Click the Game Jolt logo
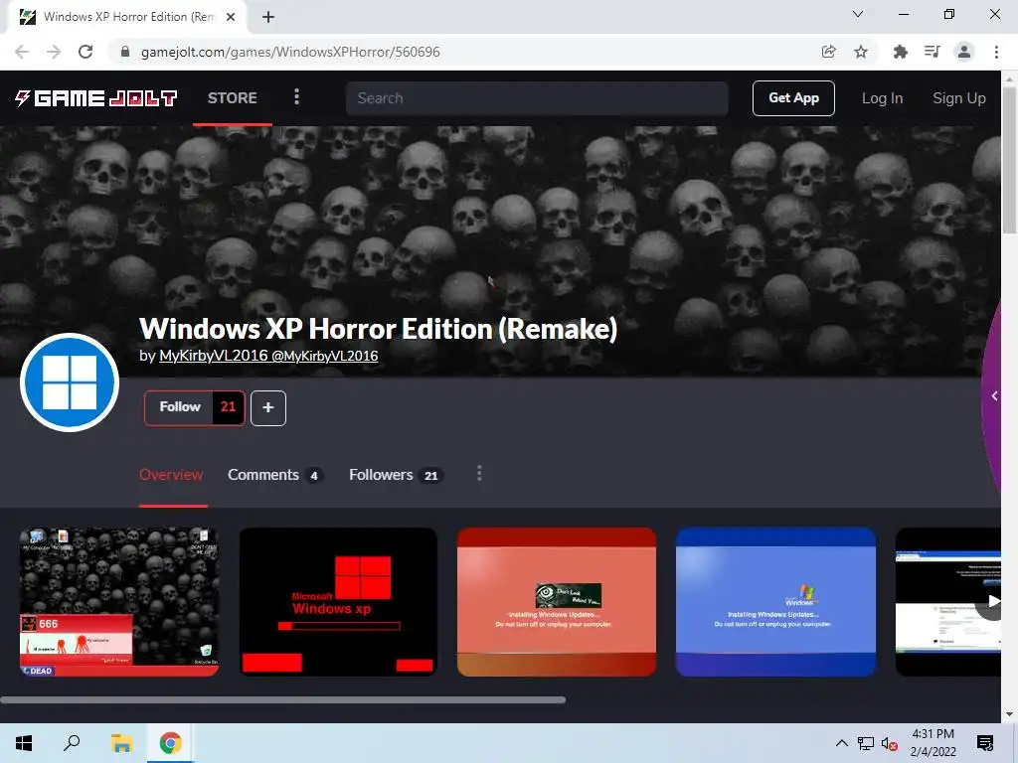This screenshot has height=763, width=1018. click(96, 98)
